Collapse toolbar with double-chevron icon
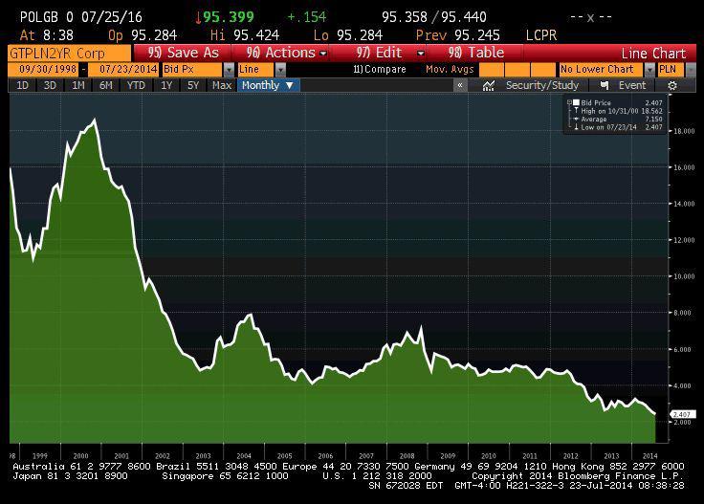 click(x=460, y=85)
